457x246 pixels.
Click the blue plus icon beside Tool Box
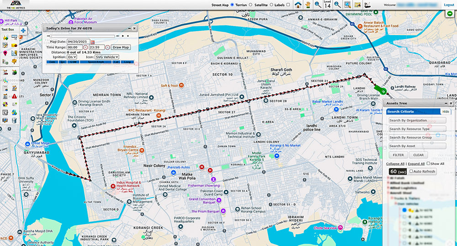(23, 31)
